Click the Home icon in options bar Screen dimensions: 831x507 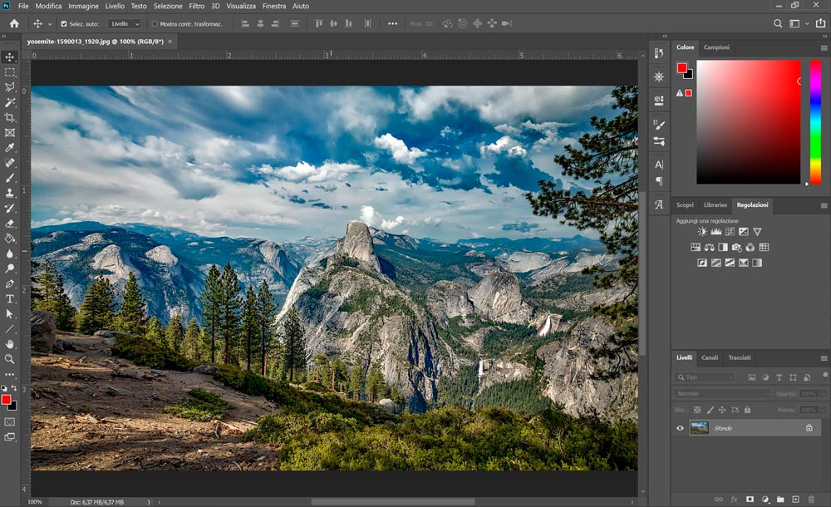click(14, 23)
